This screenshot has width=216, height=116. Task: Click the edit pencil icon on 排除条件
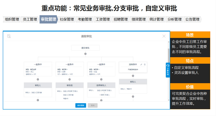(141, 64)
